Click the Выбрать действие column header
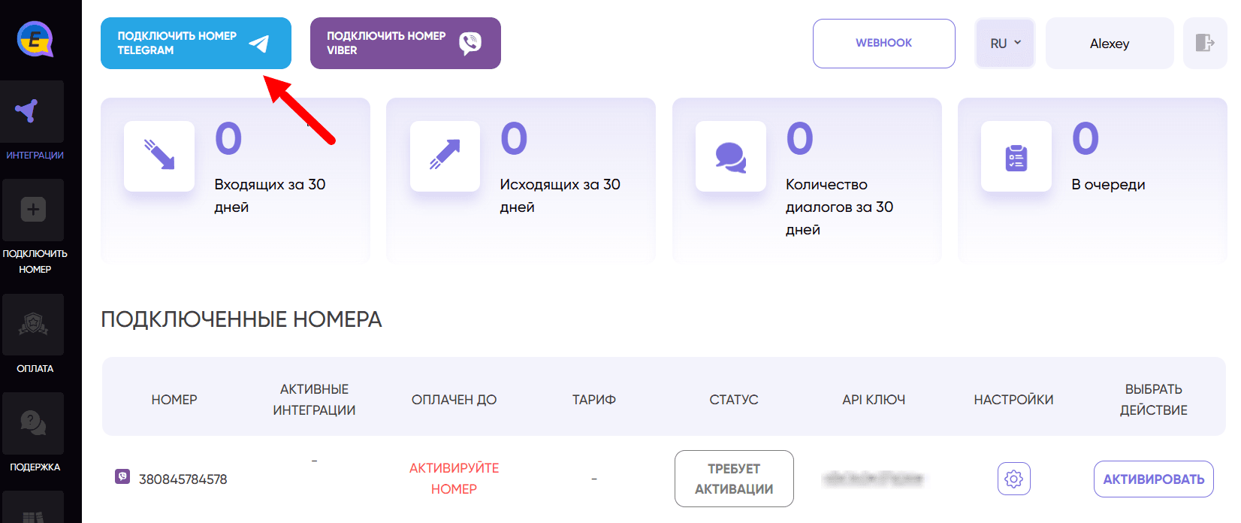Screen dimensions: 1241x523 coord(1154,400)
